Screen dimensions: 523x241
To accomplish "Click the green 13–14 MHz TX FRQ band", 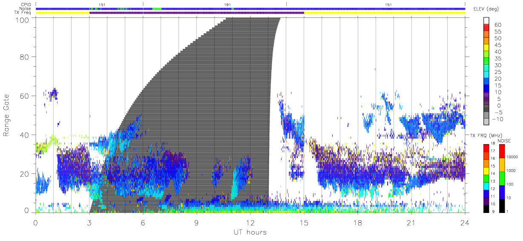I will 486,178.
